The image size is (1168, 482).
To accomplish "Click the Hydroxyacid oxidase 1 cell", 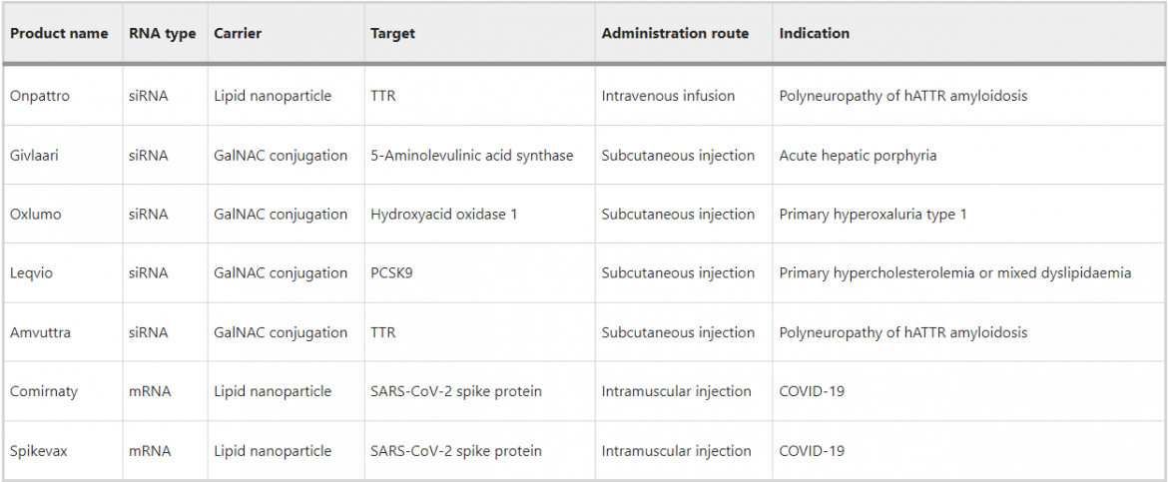I will (443, 215).
